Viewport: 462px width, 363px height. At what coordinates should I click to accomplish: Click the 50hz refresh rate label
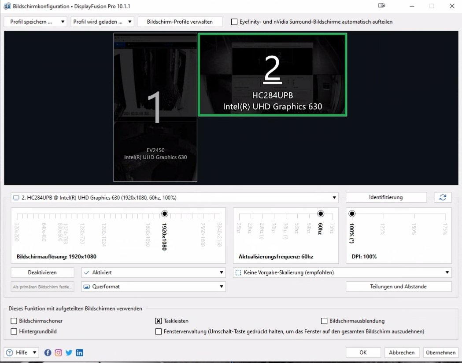(x=297, y=229)
